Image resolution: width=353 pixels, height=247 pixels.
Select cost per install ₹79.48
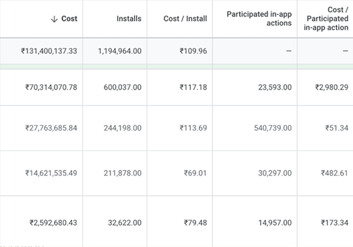[x=195, y=223]
